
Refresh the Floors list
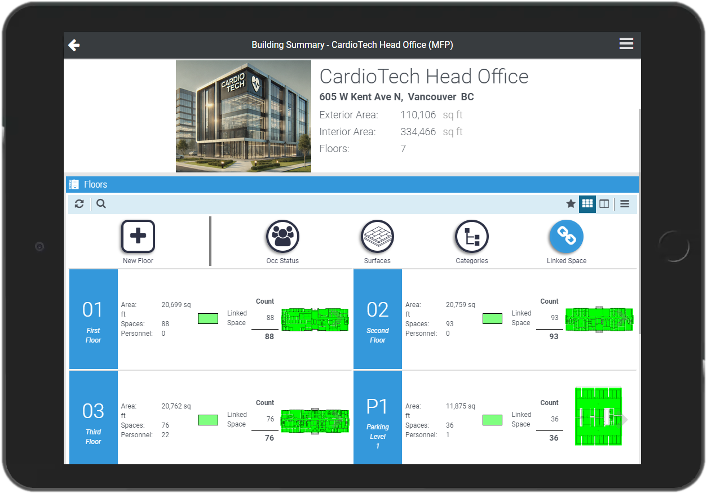click(x=79, y=203)
